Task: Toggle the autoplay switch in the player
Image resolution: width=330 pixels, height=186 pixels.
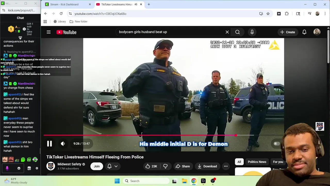Action: click(x=276, y=144)
